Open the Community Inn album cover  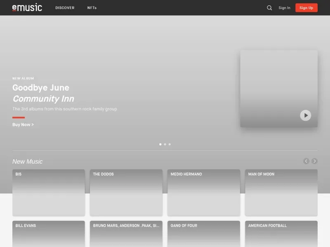[x=279, y=89]
